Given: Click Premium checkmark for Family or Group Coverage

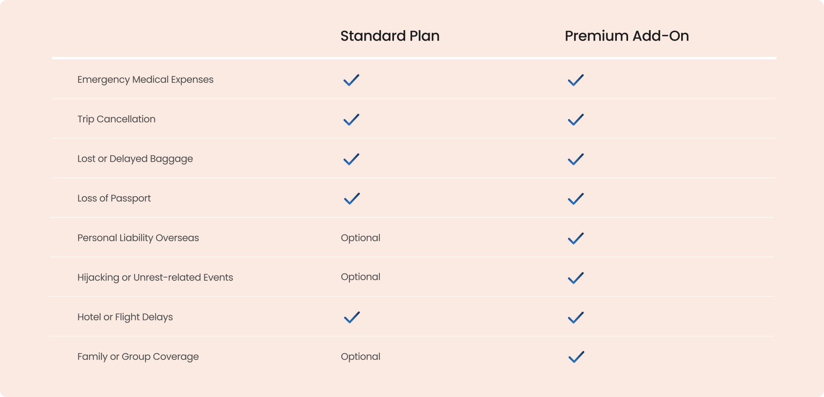Looking at the screenshot, I should tap(576, 357).
